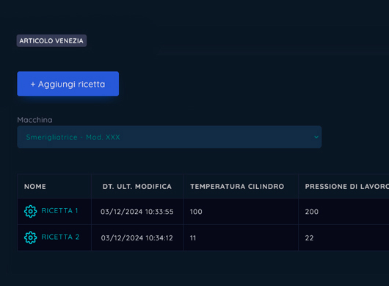Select the date cell 03/12/2024 10:34:12
The image size is (389, 286).
click(137, 238)
